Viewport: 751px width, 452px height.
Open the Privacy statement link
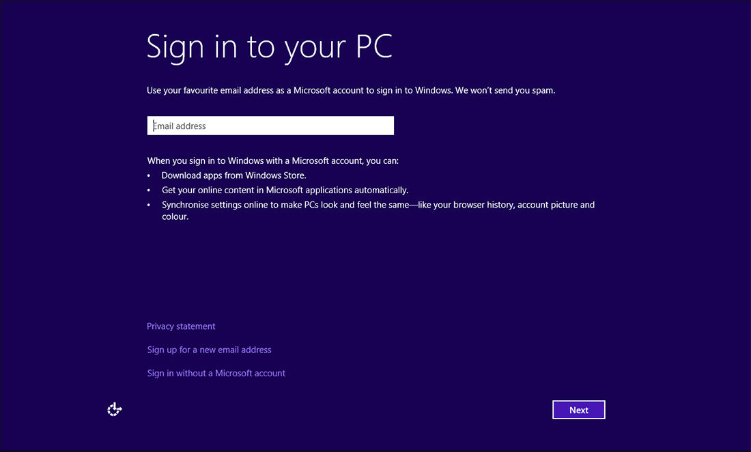click(x=181, y=326)
